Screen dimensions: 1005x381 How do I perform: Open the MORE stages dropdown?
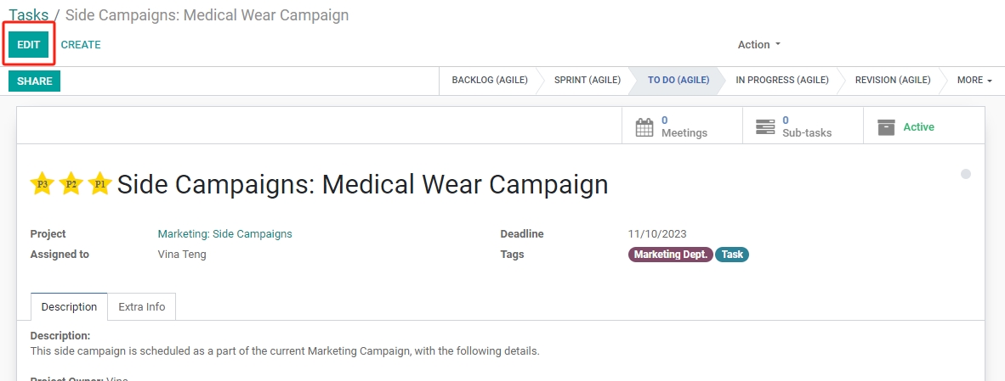coord(974,80)
